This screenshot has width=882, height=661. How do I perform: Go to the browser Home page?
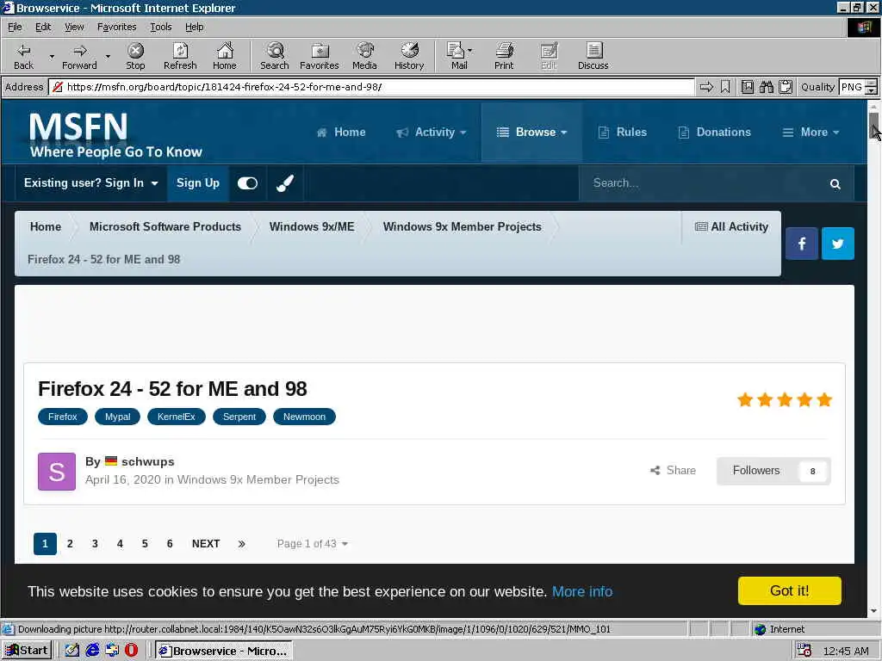tap(225, 56)
